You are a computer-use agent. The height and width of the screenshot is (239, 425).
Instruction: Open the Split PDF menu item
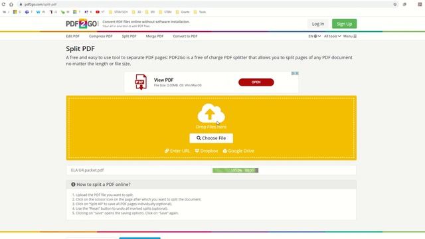[129, 36]
